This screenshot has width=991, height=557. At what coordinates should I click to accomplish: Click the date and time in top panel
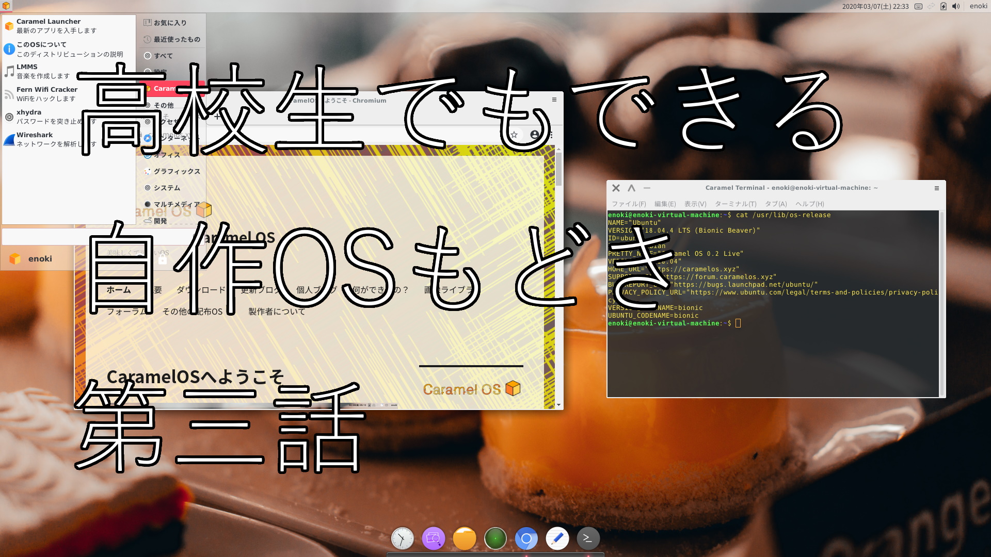point(875,6)
